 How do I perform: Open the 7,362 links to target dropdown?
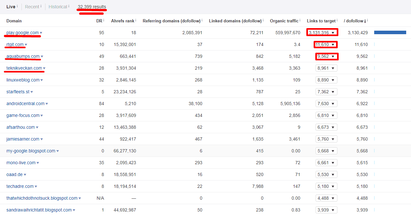click(326, 92)
